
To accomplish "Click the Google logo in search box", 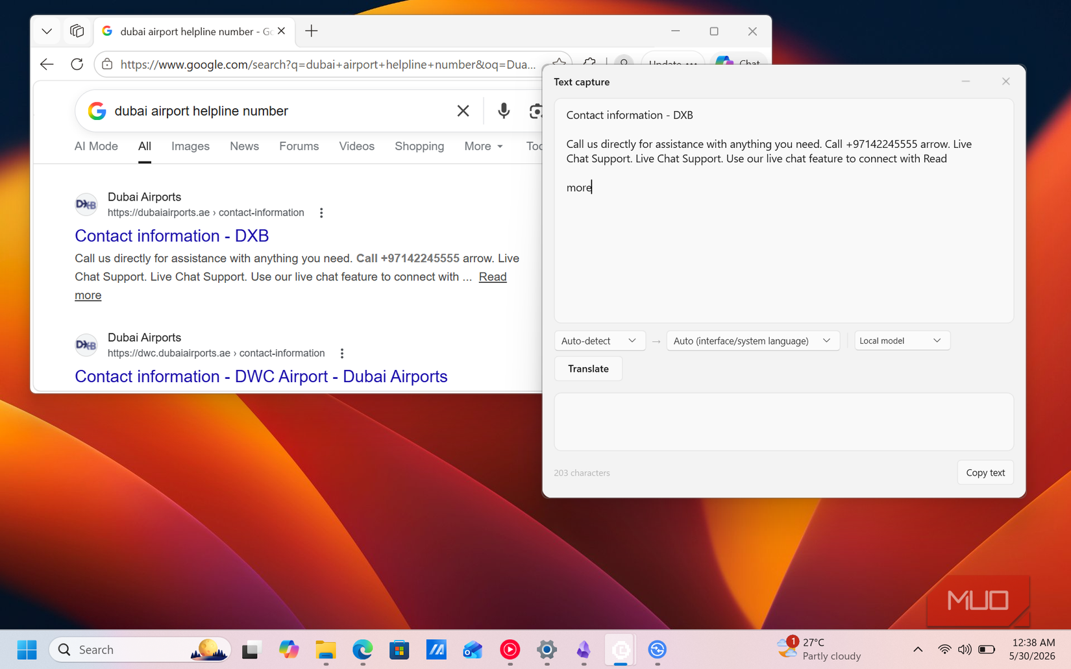I will (97, 111).
